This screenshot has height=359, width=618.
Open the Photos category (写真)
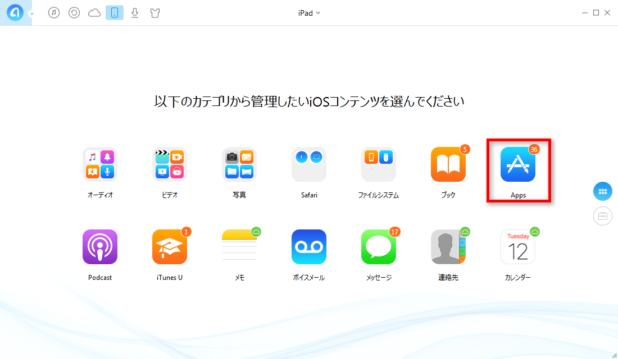pyautogui.click(x=239, y=164)
